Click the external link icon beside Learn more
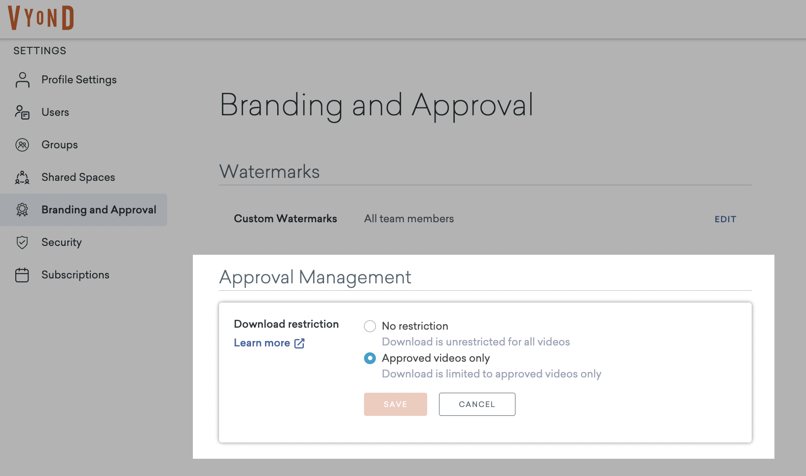The image size is (806, 476). coord(300,343)
